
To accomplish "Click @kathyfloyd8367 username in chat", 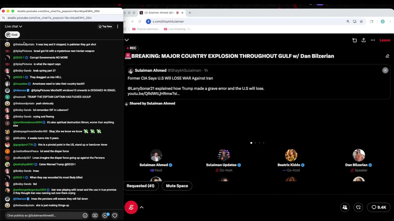I will pos(23,164).
